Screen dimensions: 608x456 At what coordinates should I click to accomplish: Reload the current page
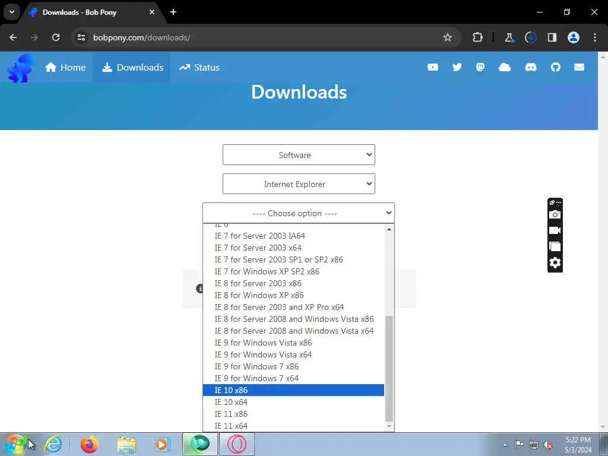(56, 37)
